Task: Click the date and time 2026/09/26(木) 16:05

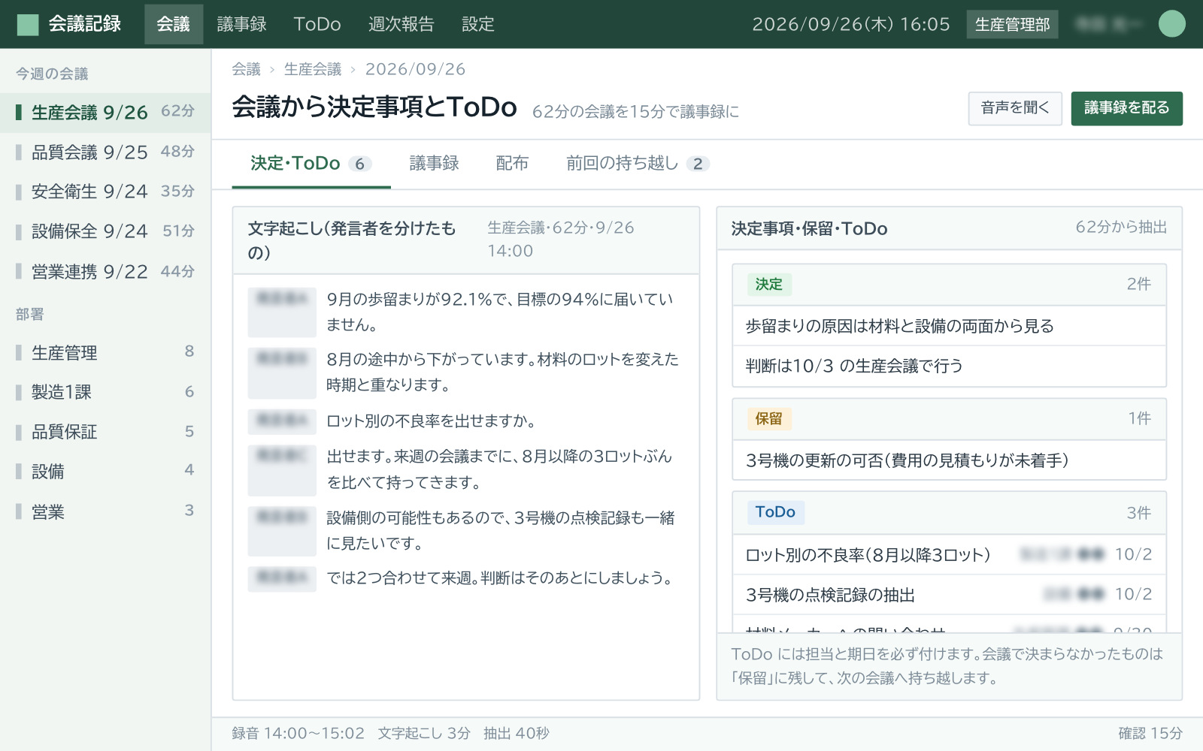Action: (x=851, y=24)
